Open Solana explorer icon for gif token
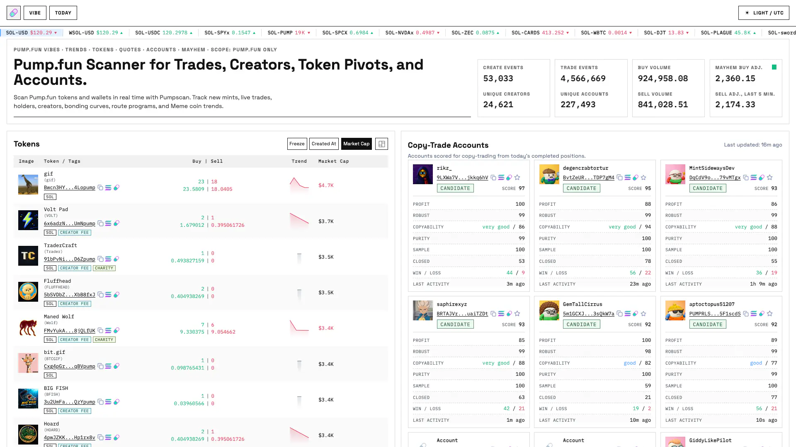This screenshot has height=447, width=796. pyautogui.click(x=108, y=187)
